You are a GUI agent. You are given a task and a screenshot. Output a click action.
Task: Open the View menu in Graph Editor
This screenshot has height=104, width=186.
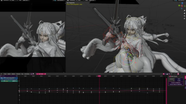pos(5,74)
